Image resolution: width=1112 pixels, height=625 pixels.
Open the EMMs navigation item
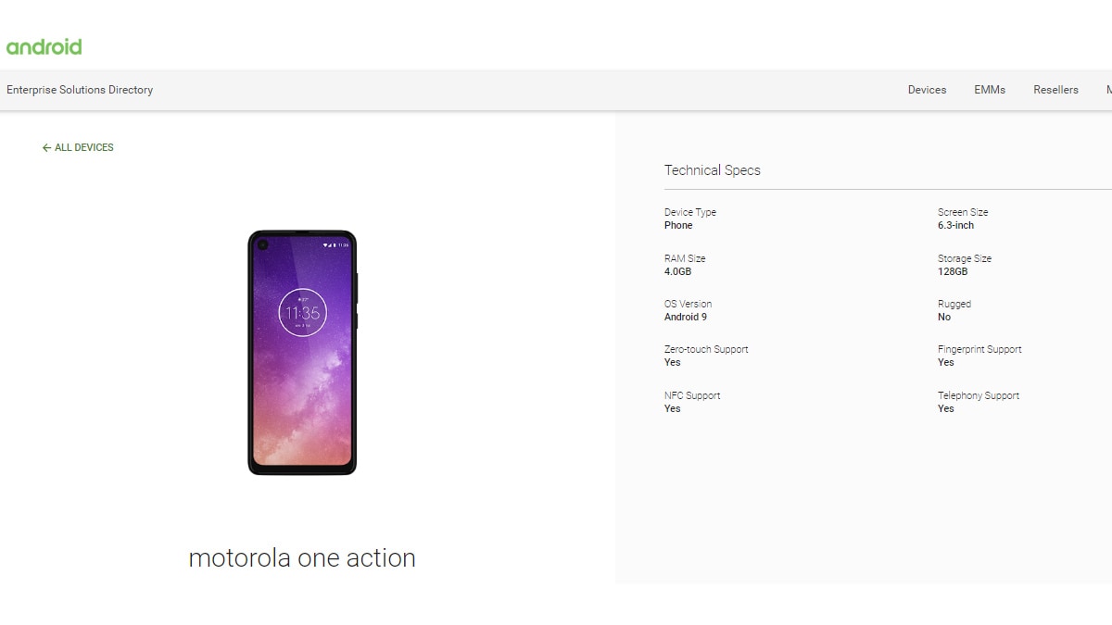coord(990,90)
